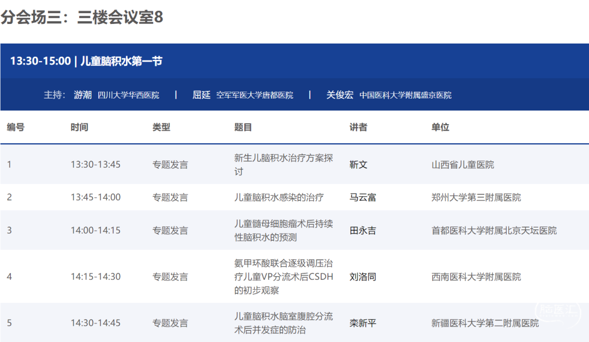This screenshot has height=342, width=589.
Task: Click 郑州大学第三附属医院 in the 单位 column
Action: (x=476, y=197)
